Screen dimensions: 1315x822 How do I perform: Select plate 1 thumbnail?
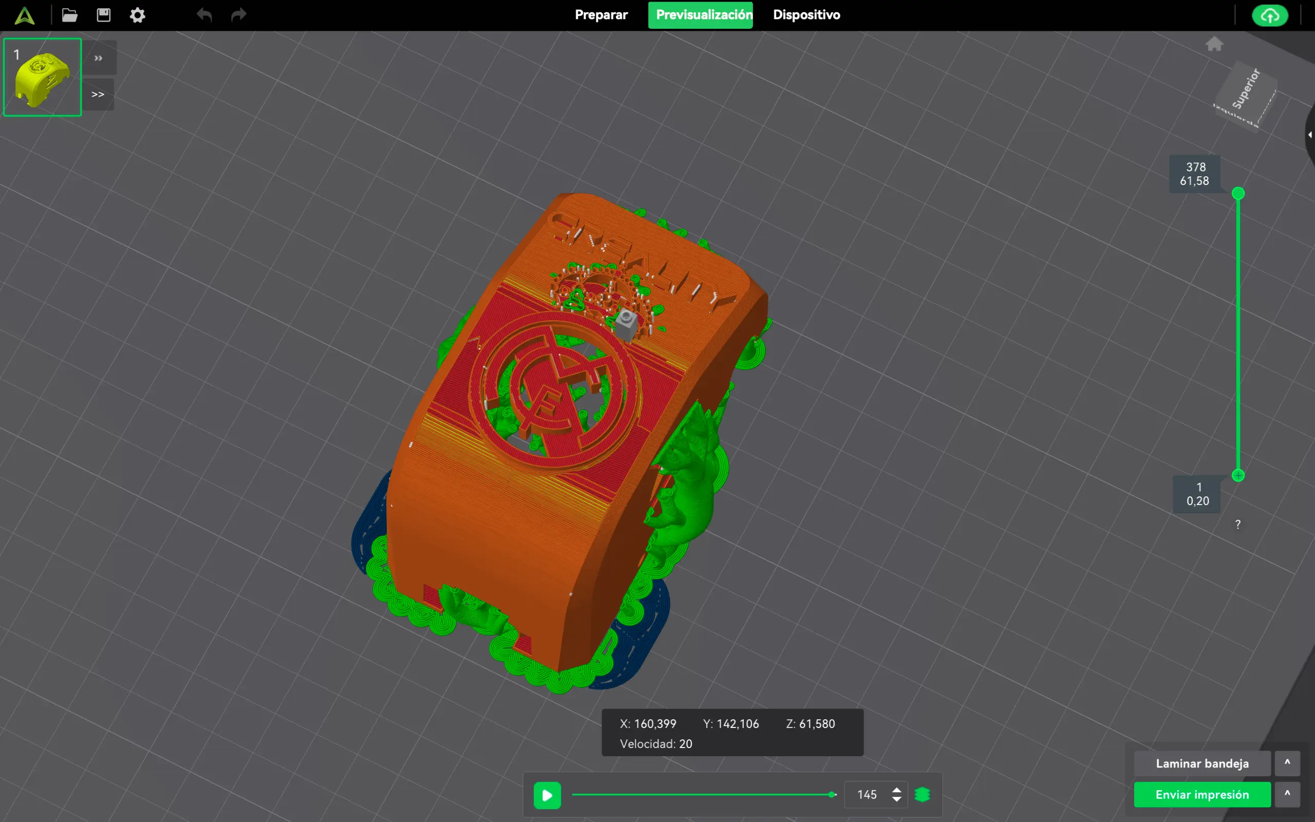pos(43,77)
